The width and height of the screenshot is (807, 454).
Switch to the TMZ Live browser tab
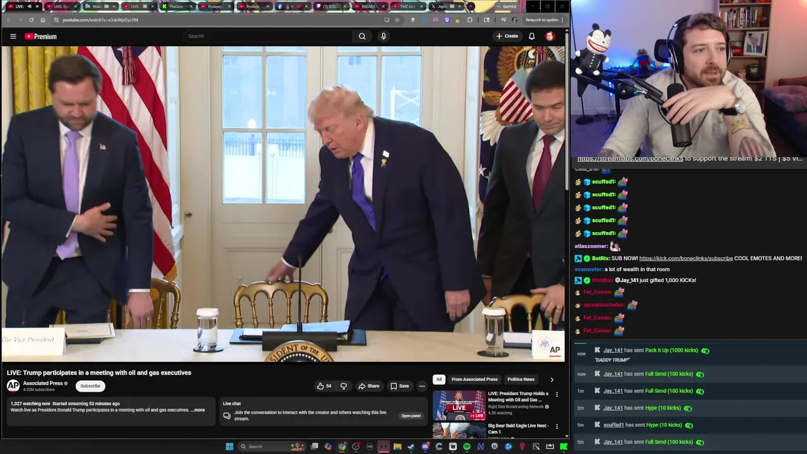pyautogui.click(x=407, y=6)
